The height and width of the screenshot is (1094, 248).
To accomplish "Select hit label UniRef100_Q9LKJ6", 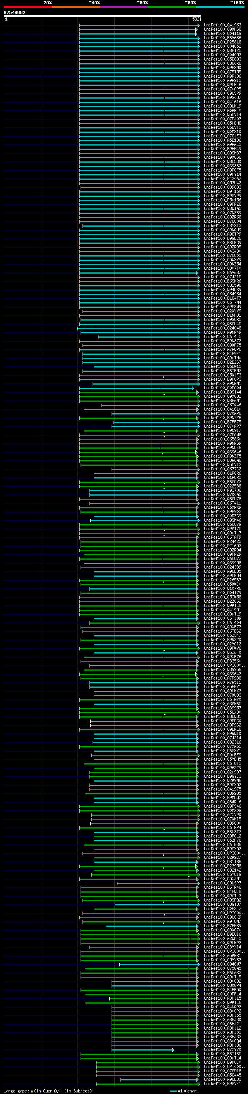I will coord(222,85).
